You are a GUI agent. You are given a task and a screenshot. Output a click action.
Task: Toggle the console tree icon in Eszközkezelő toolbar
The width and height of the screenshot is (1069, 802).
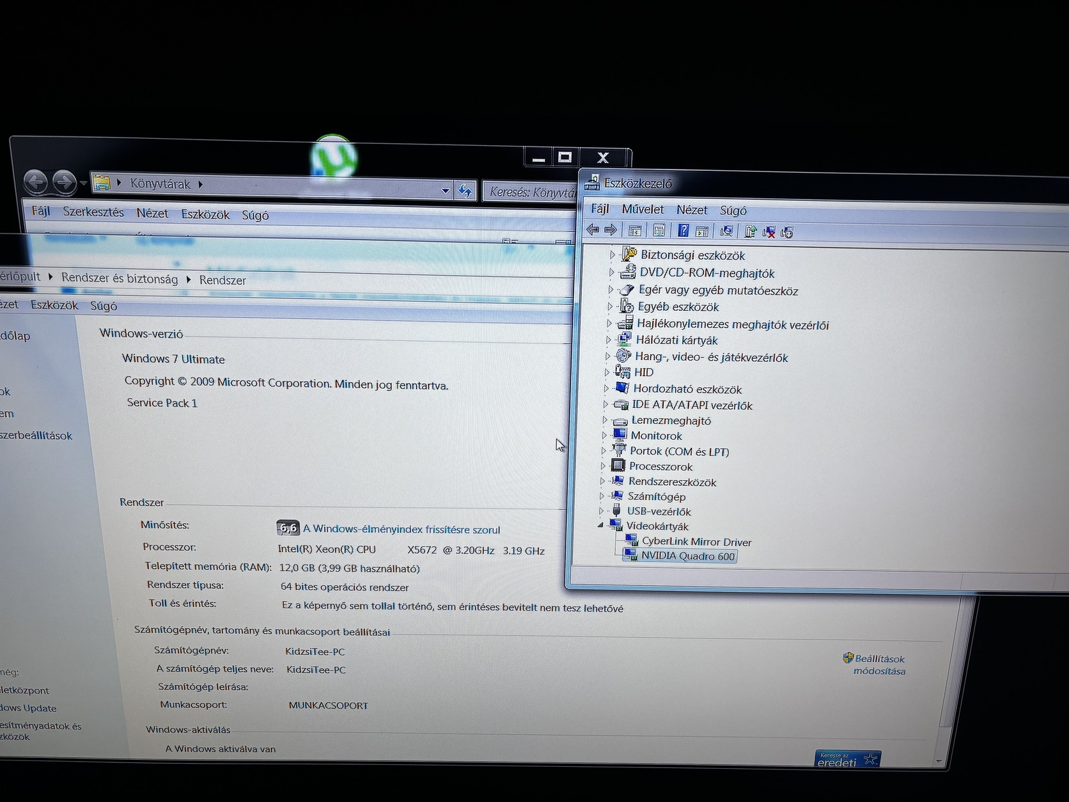635,231
